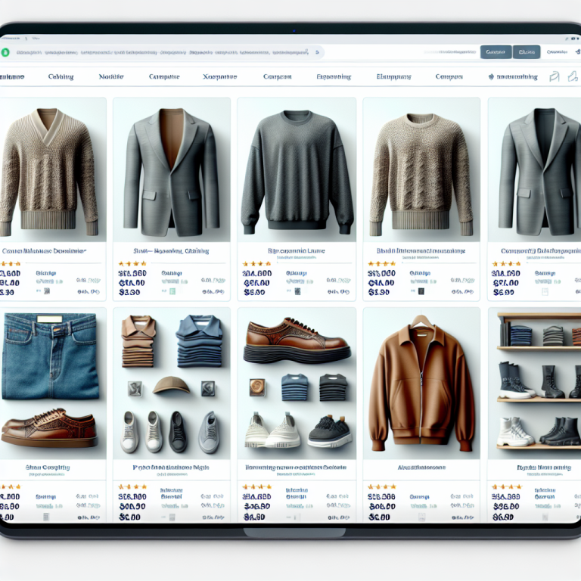Image resolution: width=581 pixels, height=581 pixels.
Task: Open the text link right of the dark buttons
Action: coord(557,52)
